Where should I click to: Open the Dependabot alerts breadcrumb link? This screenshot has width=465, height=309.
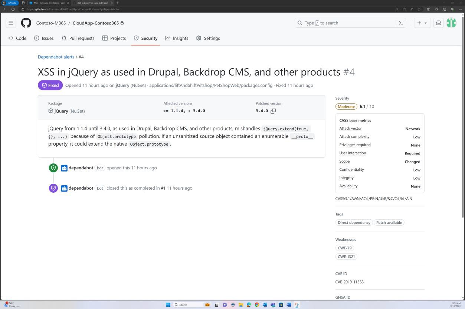[x=56, y=57]
